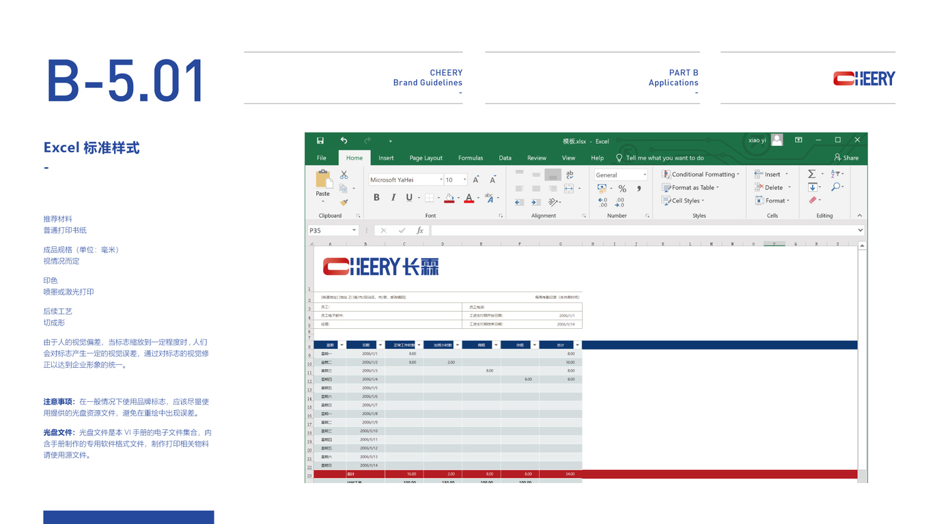Click the Insert cells button

(772, 174)
